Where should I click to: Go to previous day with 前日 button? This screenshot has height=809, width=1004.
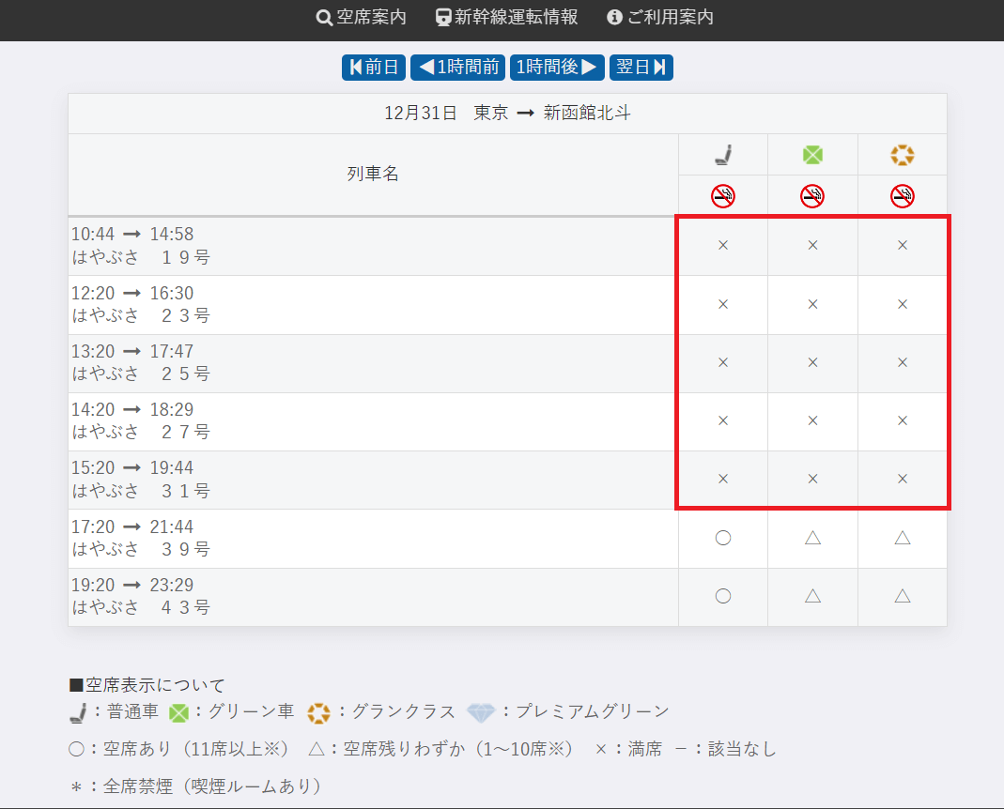click(x=374, y=68)
